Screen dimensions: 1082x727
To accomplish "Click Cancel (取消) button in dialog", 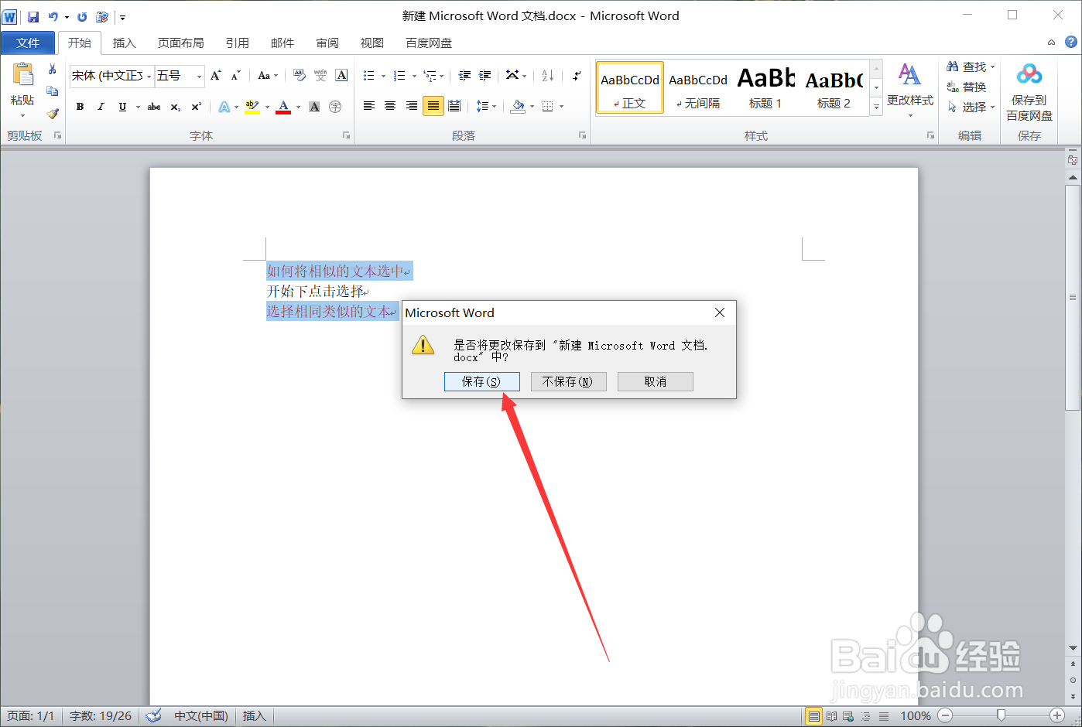I will click(x=655, y=381).
